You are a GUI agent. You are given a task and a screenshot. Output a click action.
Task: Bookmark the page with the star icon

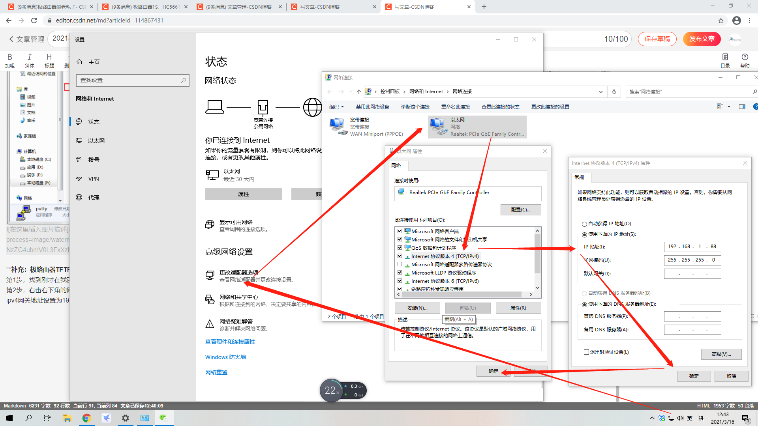pos(720,21)
